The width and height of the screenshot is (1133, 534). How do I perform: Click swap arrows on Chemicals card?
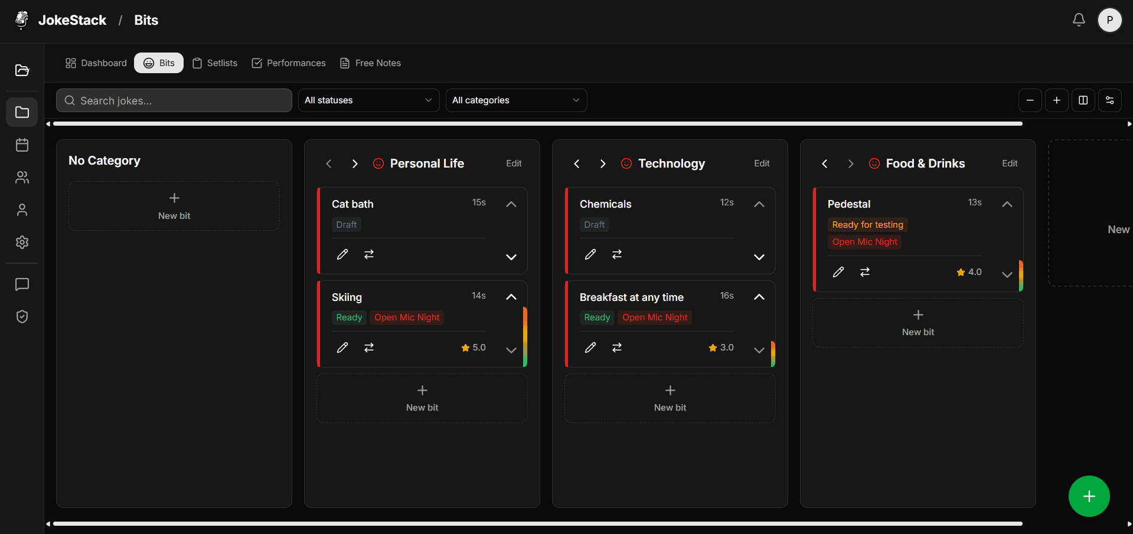point(617,254)
